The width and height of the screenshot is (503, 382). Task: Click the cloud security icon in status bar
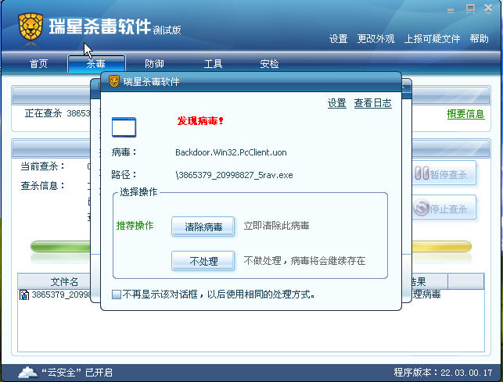pos(27,373)
